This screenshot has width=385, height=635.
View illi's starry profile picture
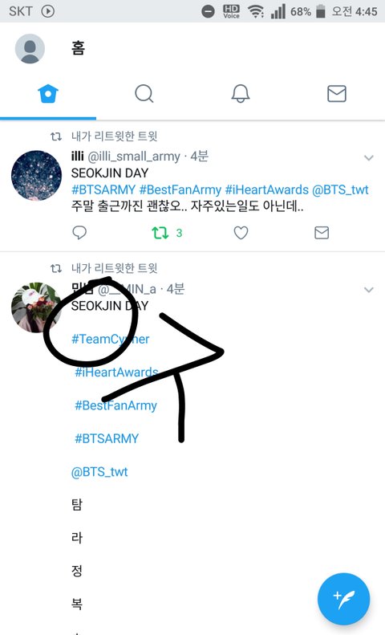[x=36, y=175]
